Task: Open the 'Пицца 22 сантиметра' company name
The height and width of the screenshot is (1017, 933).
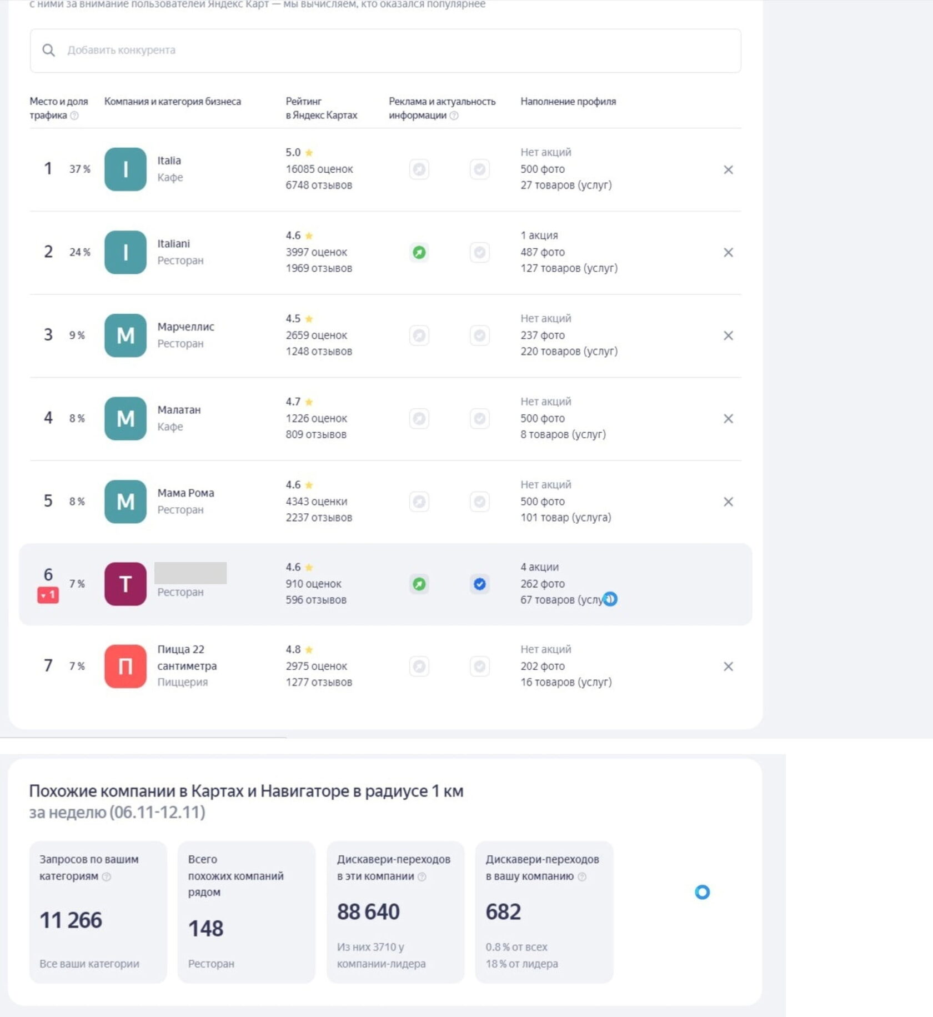Action: click(187, 658)
